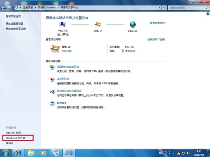Click the magnifier search icon
Image resolution: width=210 pixels, height=157 pixels.
click(x=207, y=8)
